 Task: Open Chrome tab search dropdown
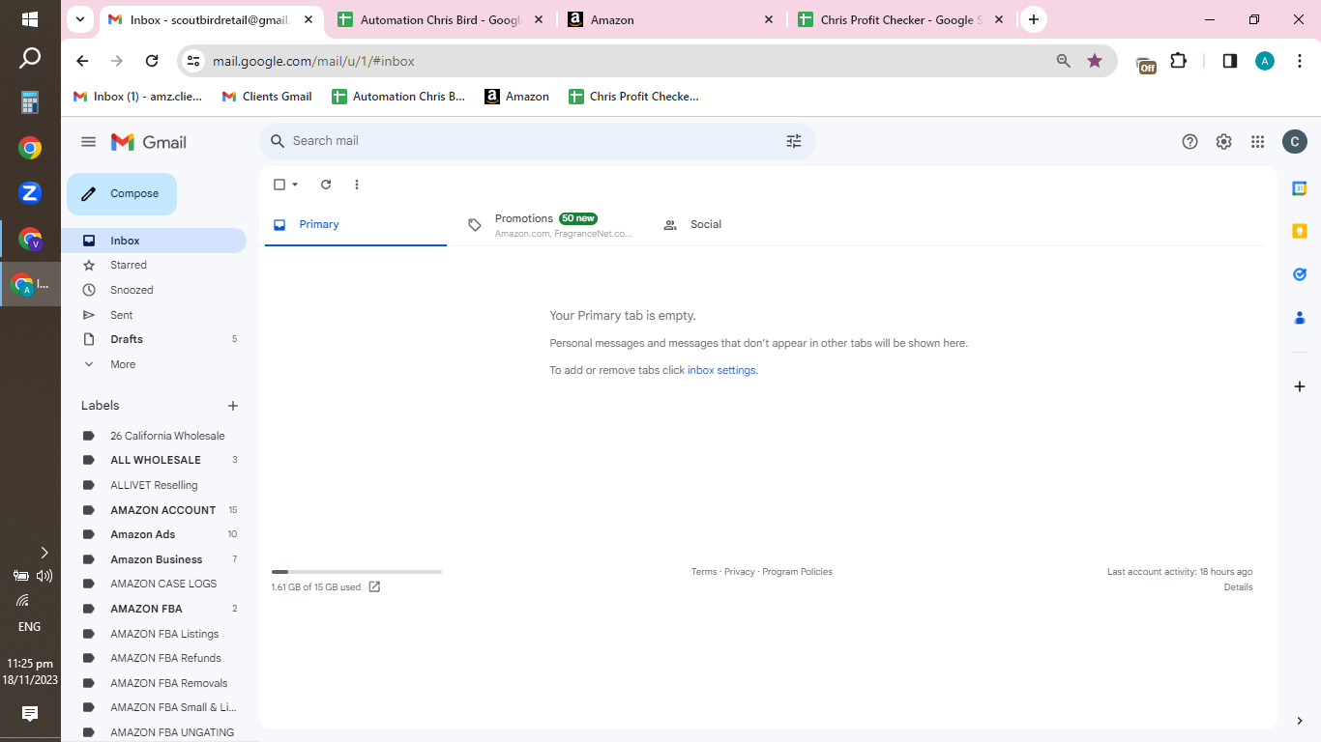80,19
